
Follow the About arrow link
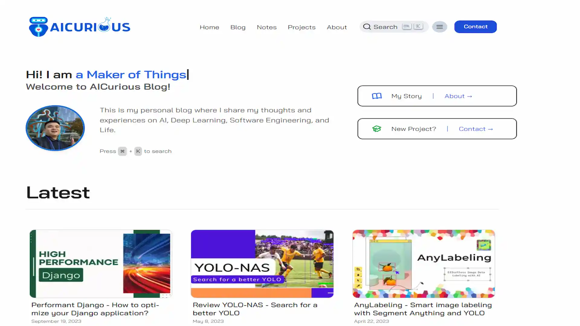tap(458, 96)
